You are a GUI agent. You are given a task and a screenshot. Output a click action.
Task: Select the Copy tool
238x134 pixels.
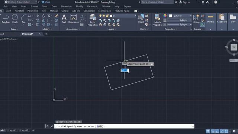[38, 20]
